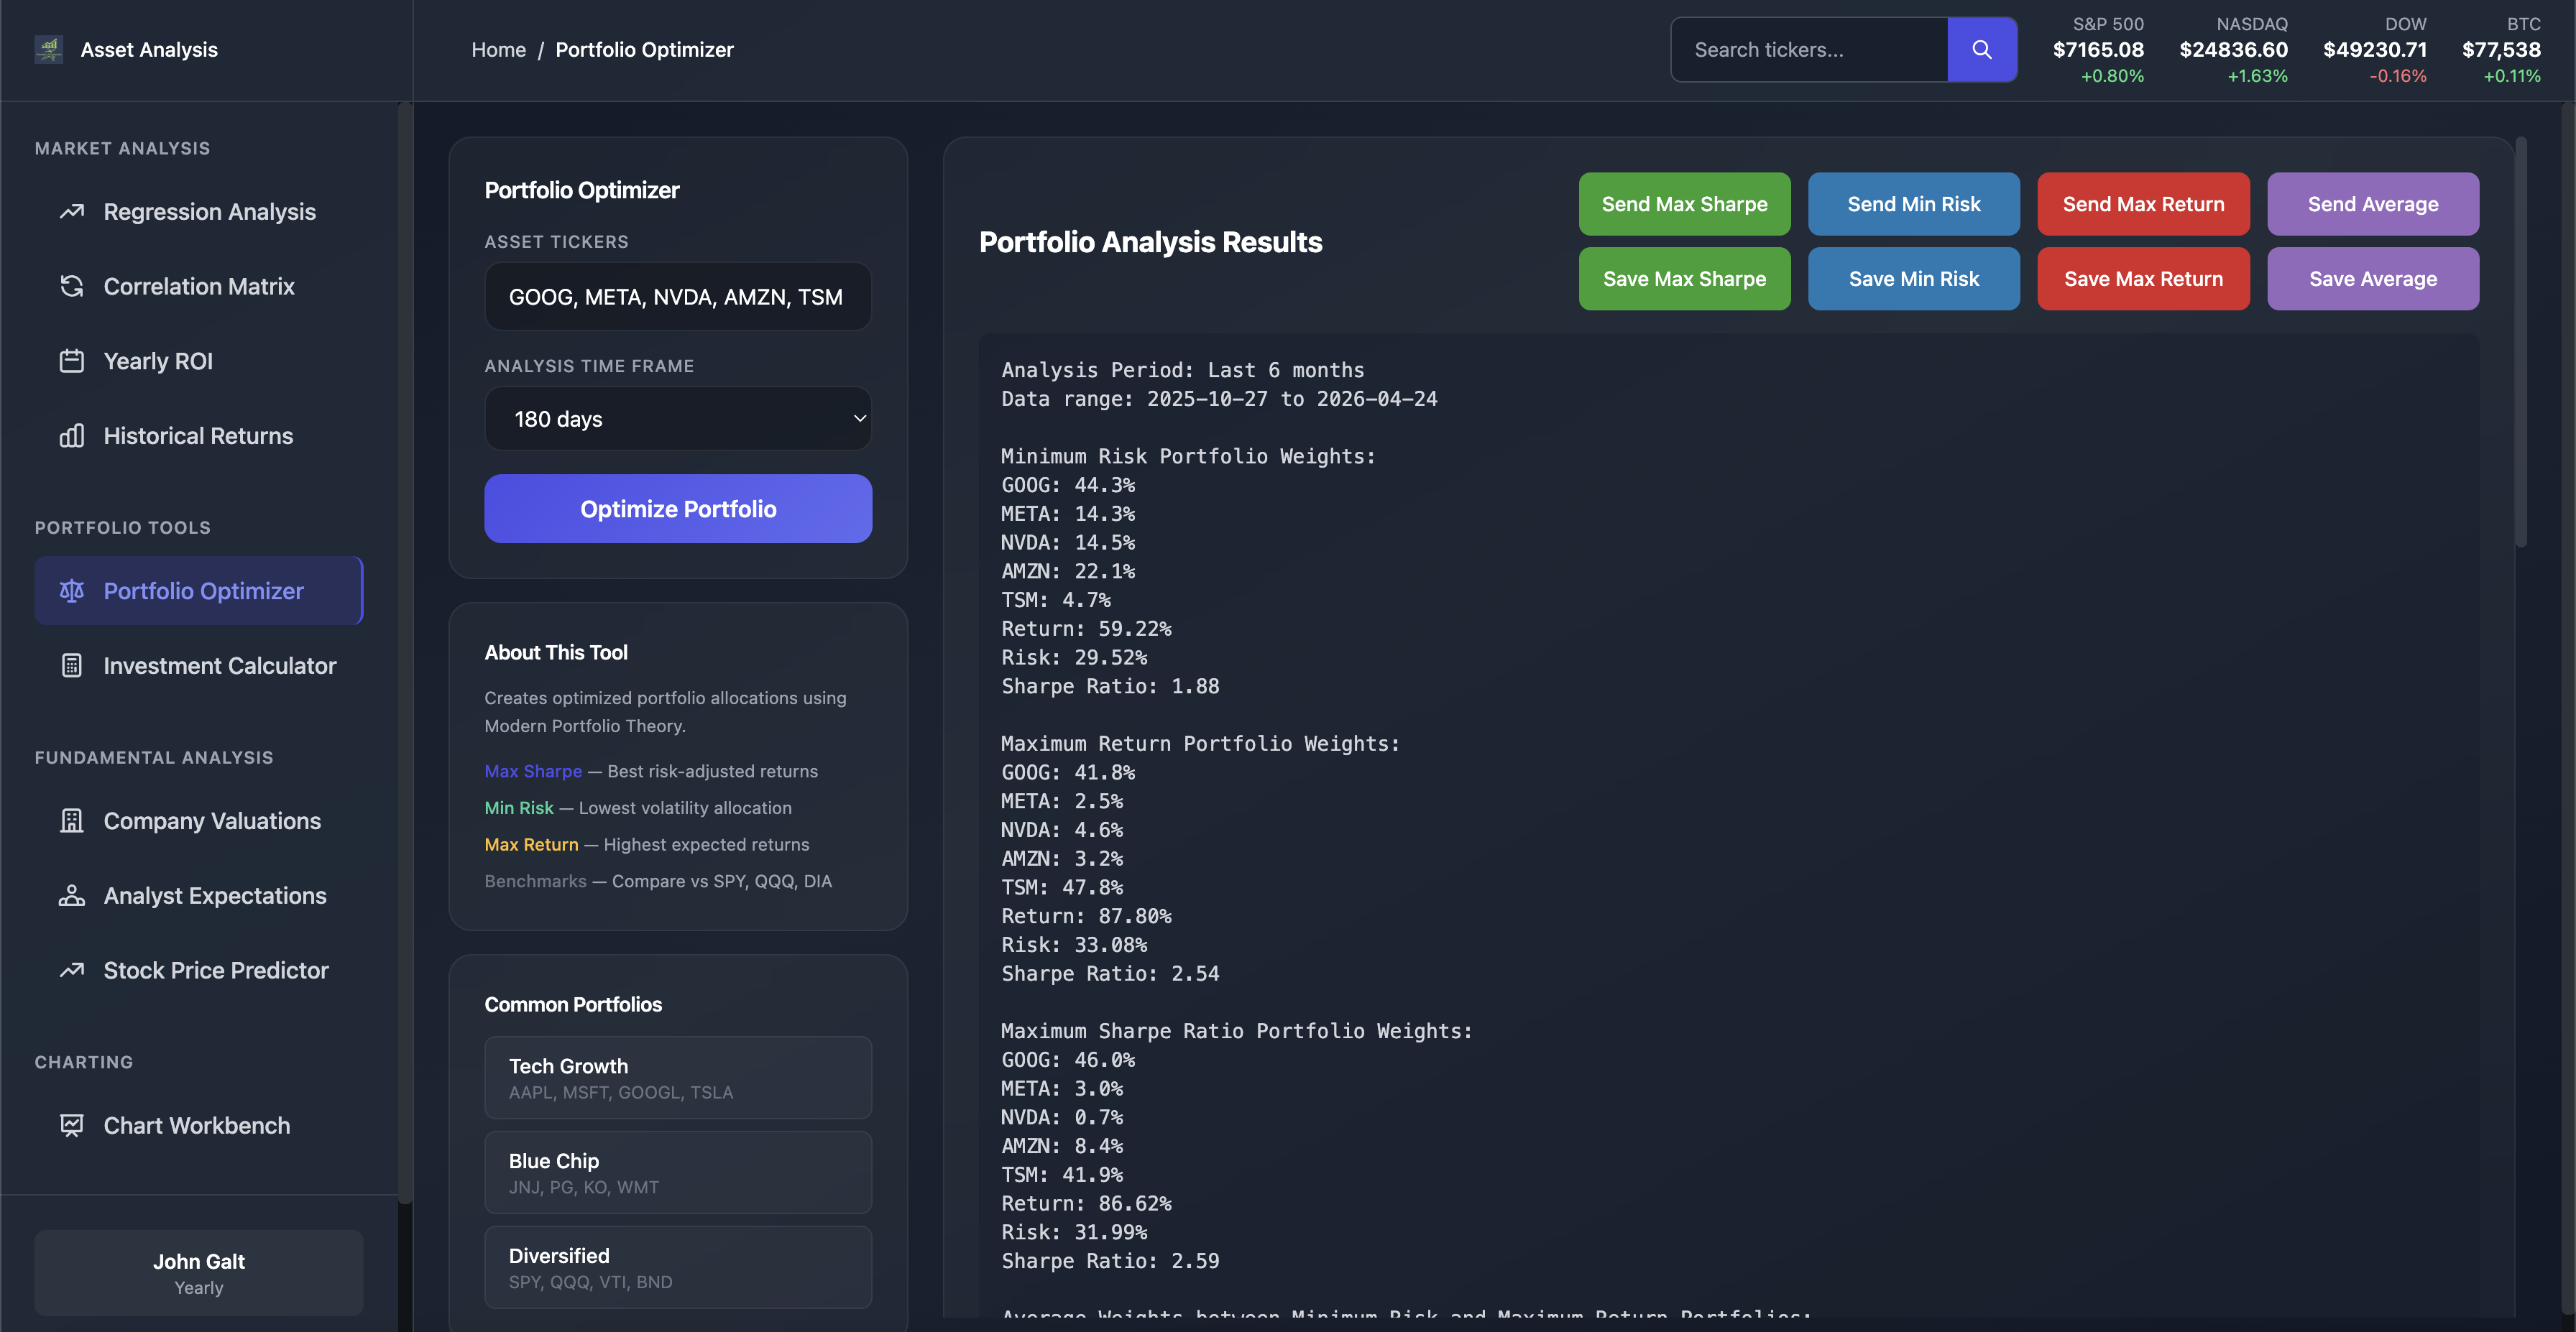
Task: Click the S&P 500 ticker quote
Action: [2098, 49]
